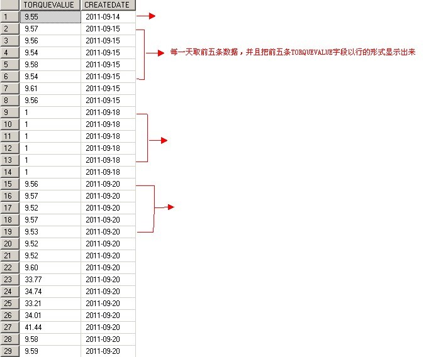The height and width of the screenshot is (357, 448).
Task: Click the 9.52 cell in row 20
Action: point(50,244)
